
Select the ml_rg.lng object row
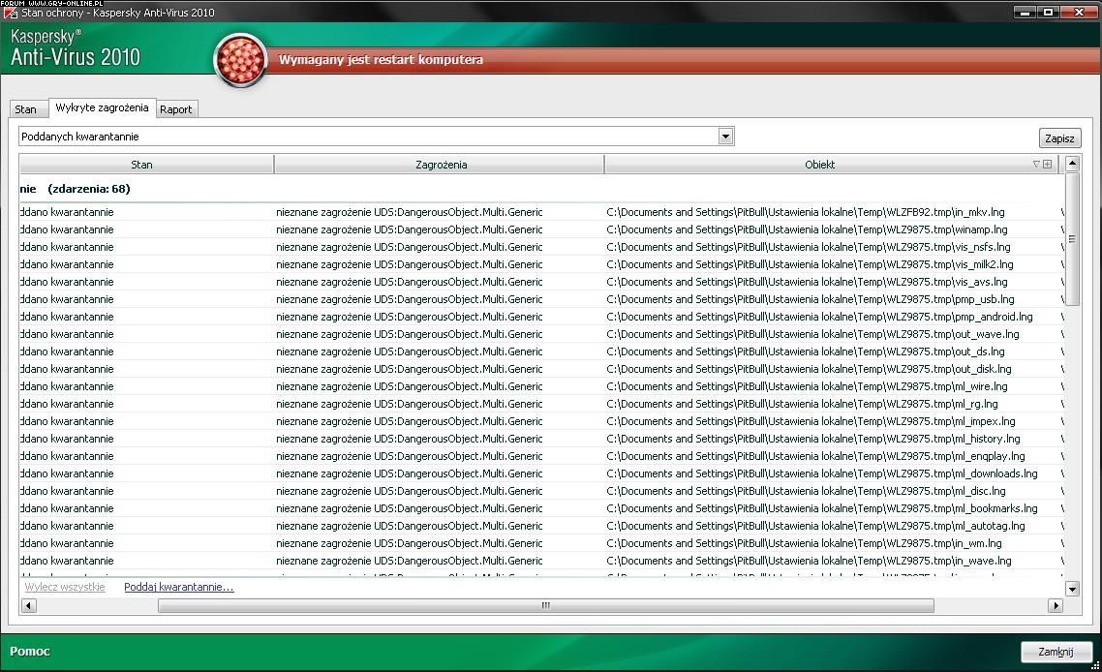pyautogui.click(x=541, y=404)
